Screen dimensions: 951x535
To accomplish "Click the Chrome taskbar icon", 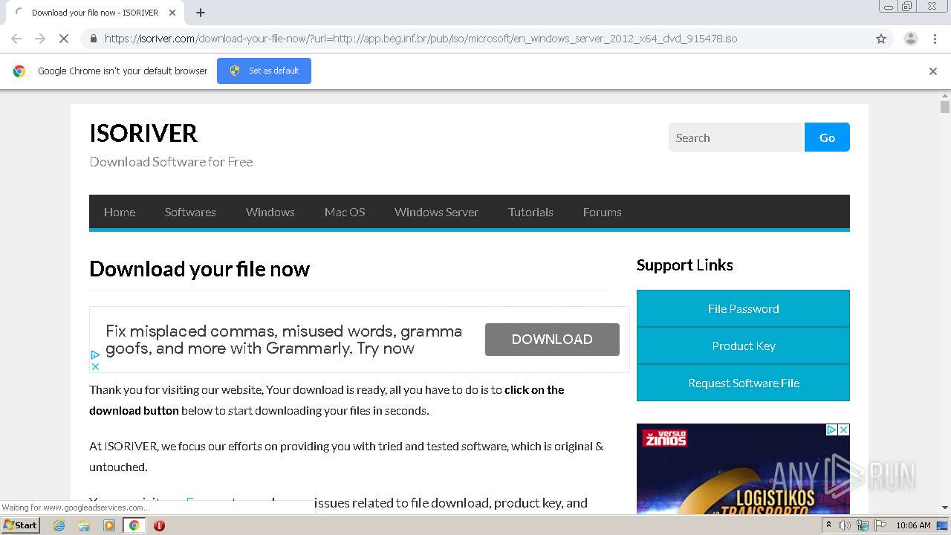I will (x=134, y=525).
